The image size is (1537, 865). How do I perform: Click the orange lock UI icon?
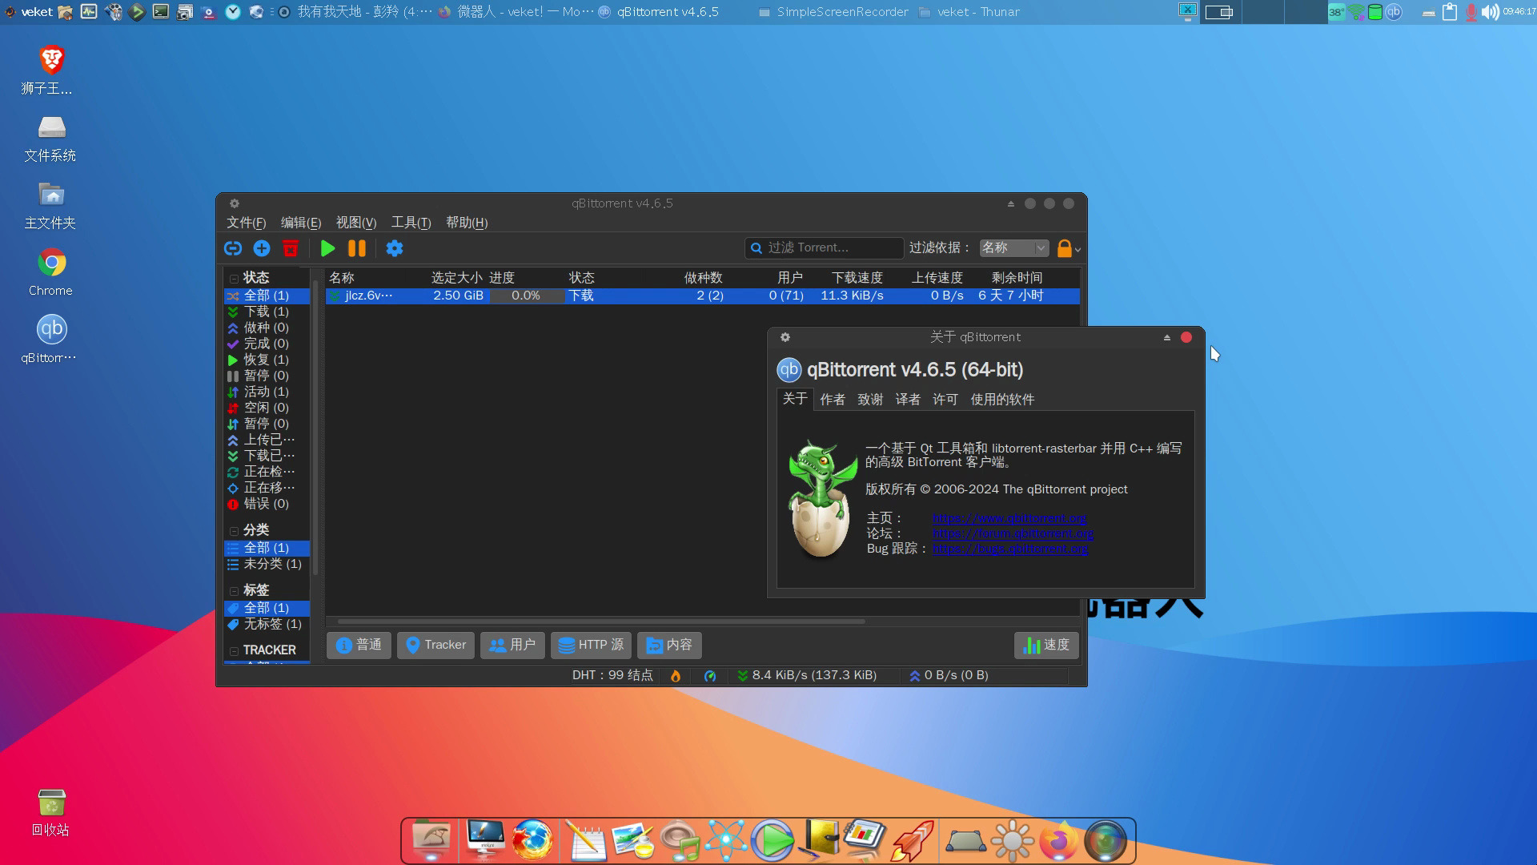[x=1064, y=248]
